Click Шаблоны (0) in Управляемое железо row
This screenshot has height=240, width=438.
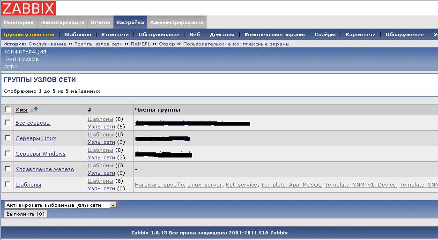pyautogui.click(x=100, y=165)
